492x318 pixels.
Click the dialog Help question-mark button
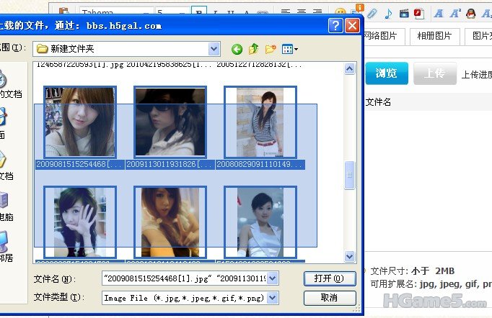click(335, 25)
